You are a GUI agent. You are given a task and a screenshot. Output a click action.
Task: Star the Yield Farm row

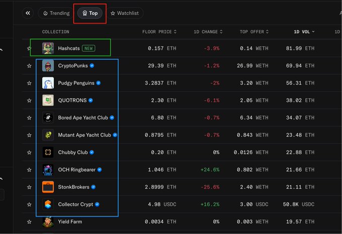[x=29, y=222]
